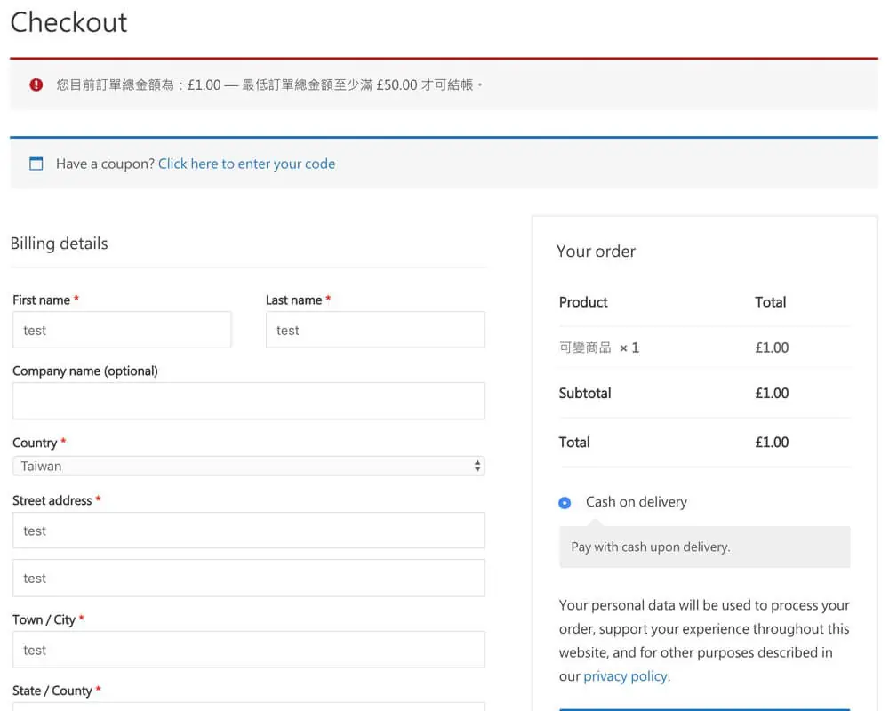Click the product row £1.00 price
889x711 pixels.
click(772, 348)
